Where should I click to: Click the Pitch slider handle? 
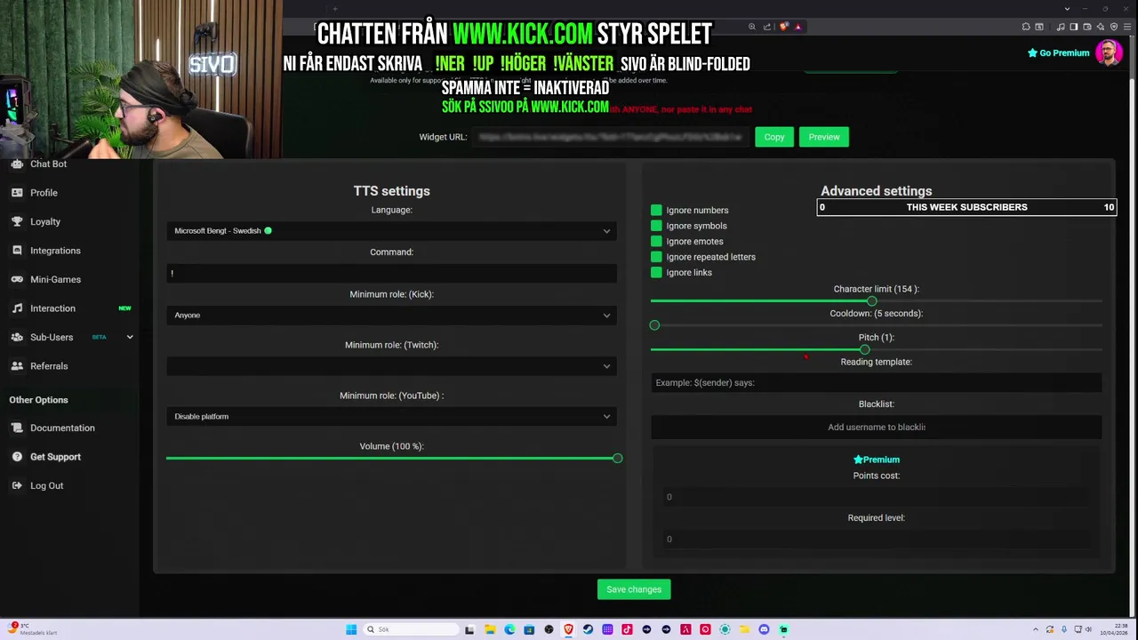[864, 349]
